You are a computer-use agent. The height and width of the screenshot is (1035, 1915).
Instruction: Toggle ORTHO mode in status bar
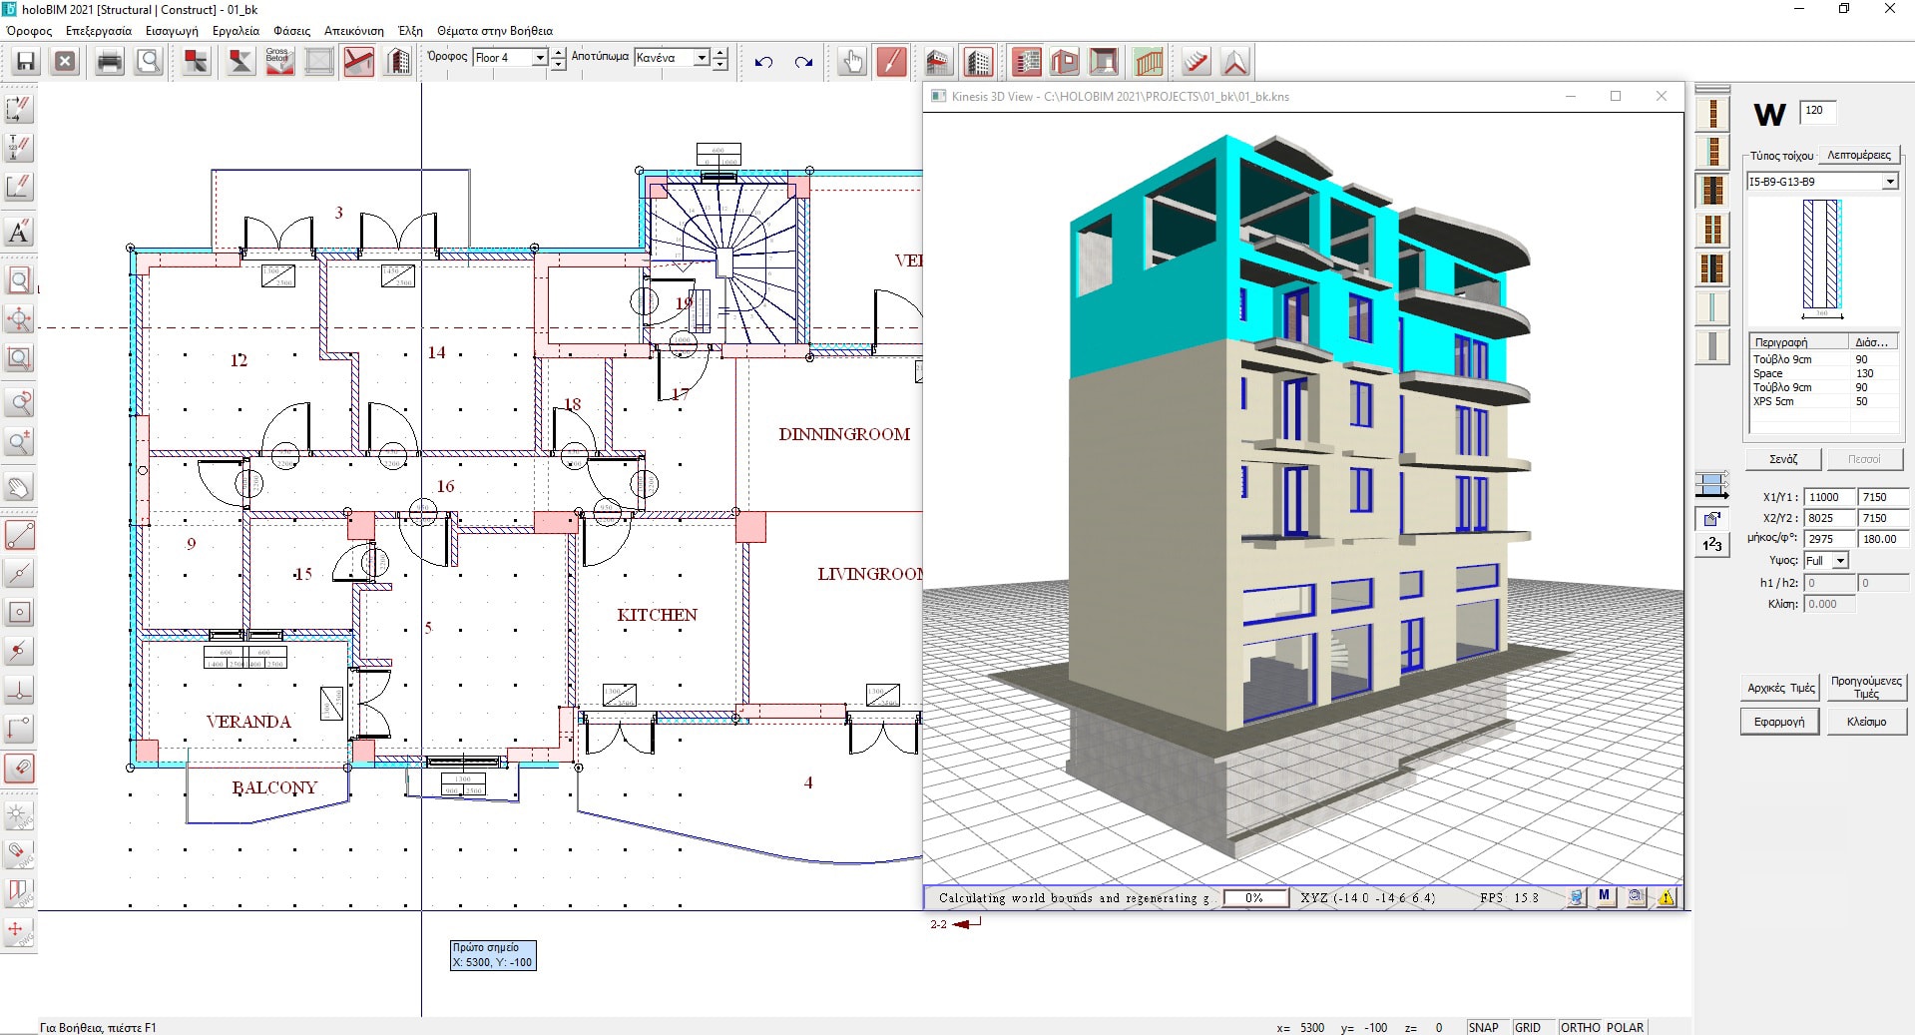[x=1580, y=1027]
